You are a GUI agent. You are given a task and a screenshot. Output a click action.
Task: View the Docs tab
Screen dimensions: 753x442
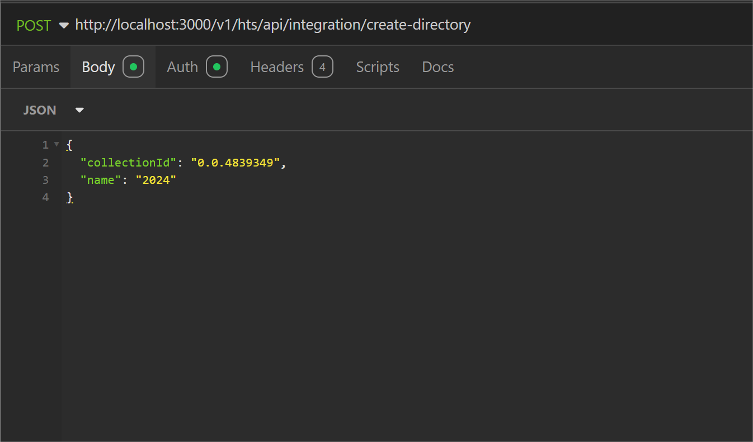(x=437, y=66)
